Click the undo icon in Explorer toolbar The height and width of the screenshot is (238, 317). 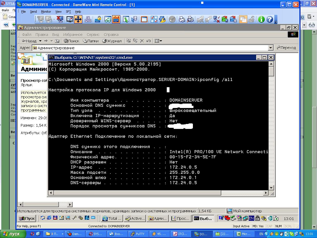point(148,41)
